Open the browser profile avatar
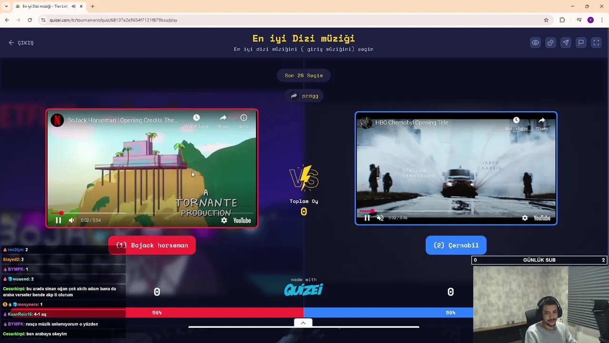609x343 pixels. 590,20
